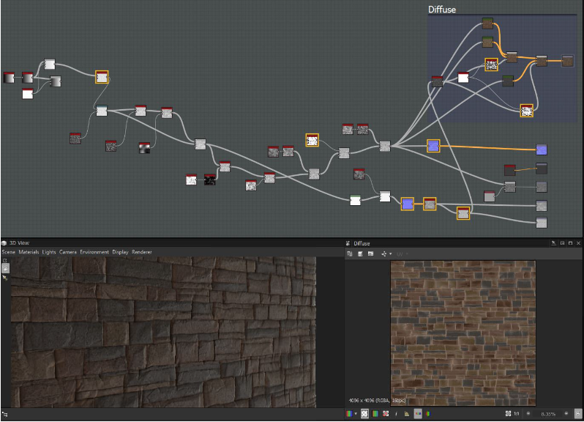Viewport: 584px width, 422px height.
Task: Click the copy image icon in Diffuse 2D view toolbar
Action: (370, 254)
